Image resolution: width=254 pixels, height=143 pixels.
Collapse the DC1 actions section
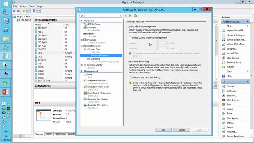point(248,82)
